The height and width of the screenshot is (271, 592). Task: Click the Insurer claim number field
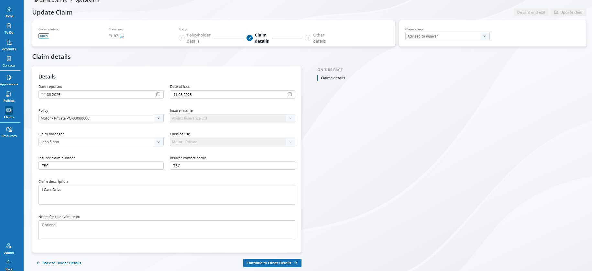coord(101,166)
